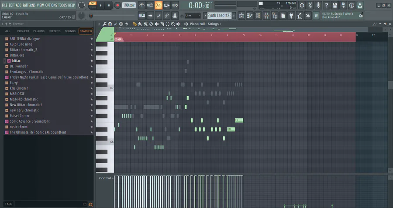The height and width of the screenshot is (208, 393).
Task: Open the Mixer window
Action: click(266, 16)
